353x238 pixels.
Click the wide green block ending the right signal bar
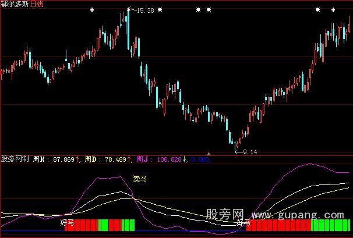(330, 225)
